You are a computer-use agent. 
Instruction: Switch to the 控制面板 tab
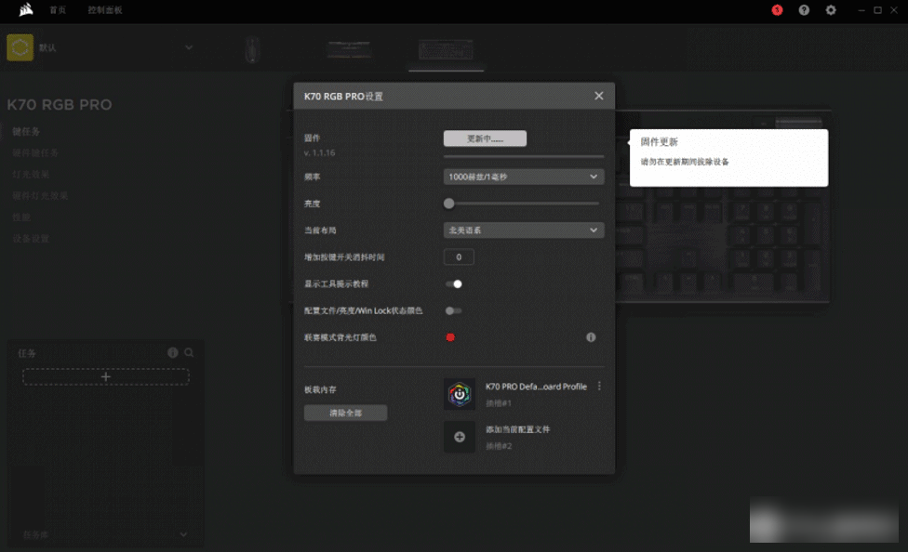(104, 10)
